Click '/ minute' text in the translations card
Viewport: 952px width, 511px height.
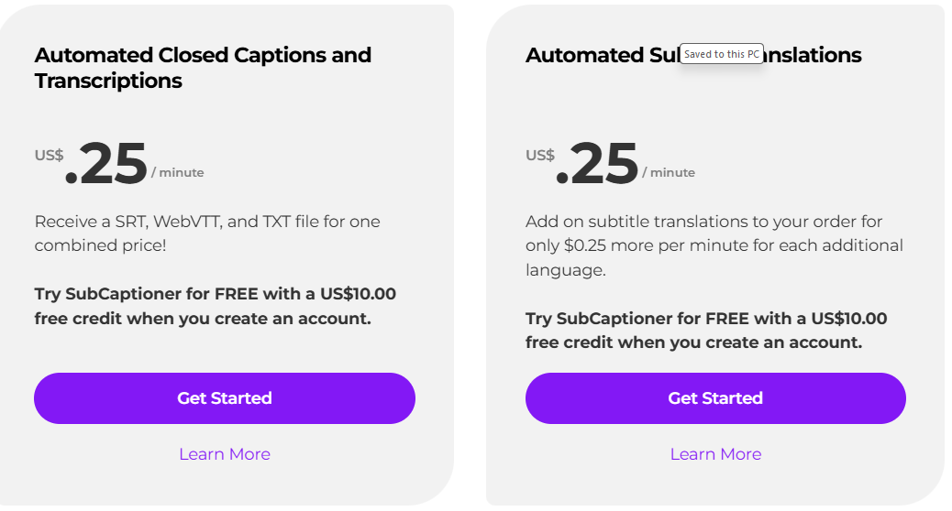(669, 172)
